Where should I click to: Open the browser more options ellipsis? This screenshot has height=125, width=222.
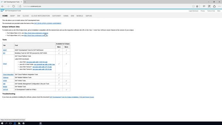[219, 6]
